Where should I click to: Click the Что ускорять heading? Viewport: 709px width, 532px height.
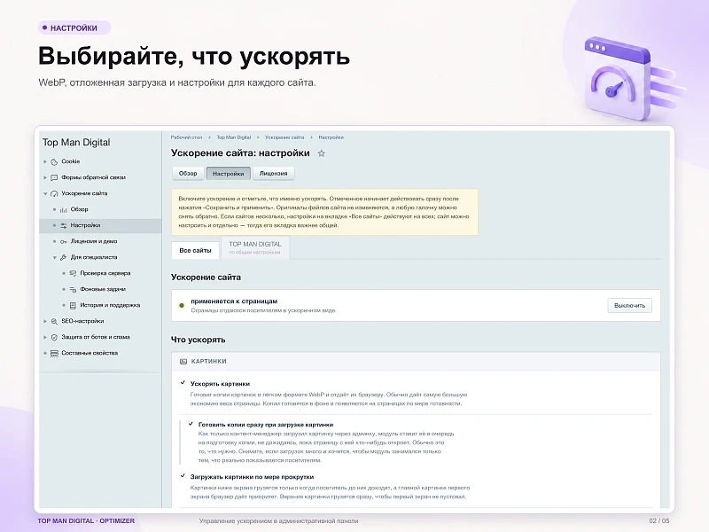(x=198, y=340)
